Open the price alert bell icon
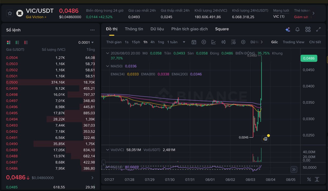 (x=298, y=29)
